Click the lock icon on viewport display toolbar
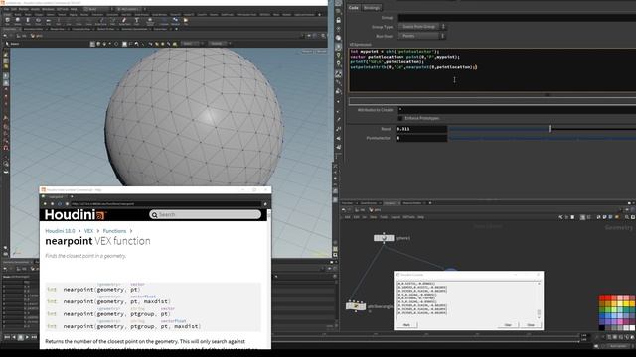636x357 pixels. point(338,20)
